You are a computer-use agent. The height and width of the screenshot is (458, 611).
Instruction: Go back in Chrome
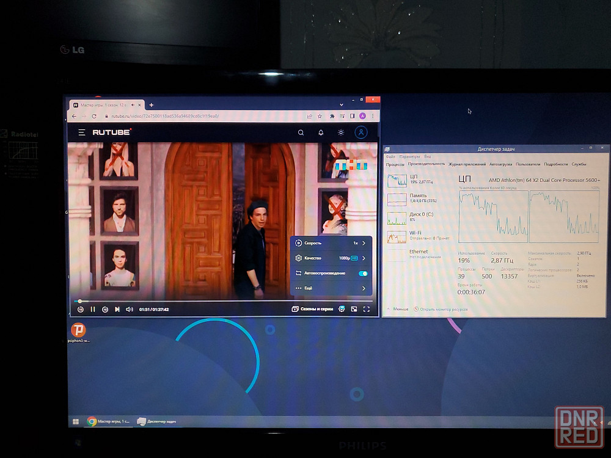pos(74,116)
